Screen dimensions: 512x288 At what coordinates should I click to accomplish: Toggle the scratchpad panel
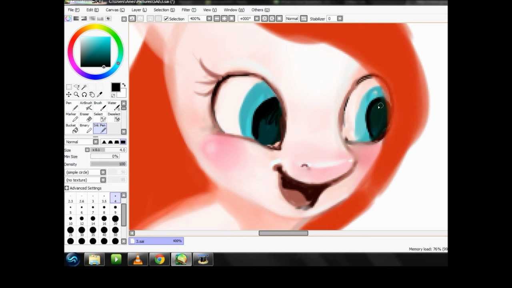(108, 18)
